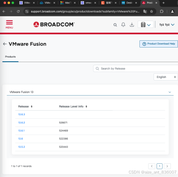
Task: Expand the tyz tyz account menu
Action: (167, 24)
